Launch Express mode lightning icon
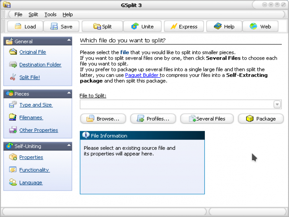The width and height of the screenshot is (289, 217). click(174, 26)
